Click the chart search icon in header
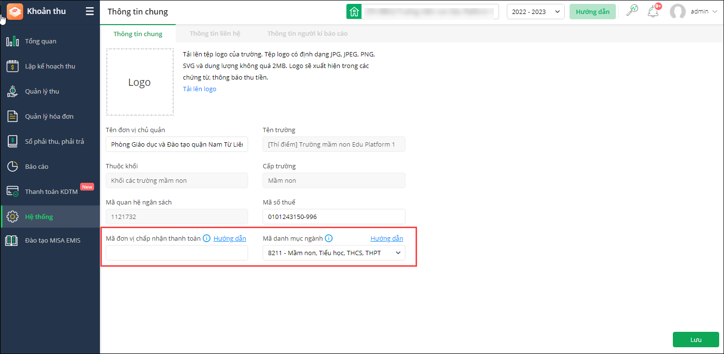Viewport: 724px width, 354px height. pyautogui.click(x=632, y=11)
